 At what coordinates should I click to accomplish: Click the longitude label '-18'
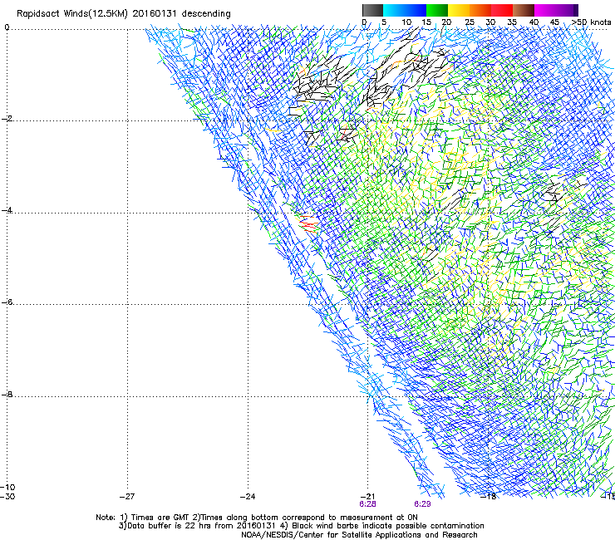pyautogui.click(x=488, y=497)
